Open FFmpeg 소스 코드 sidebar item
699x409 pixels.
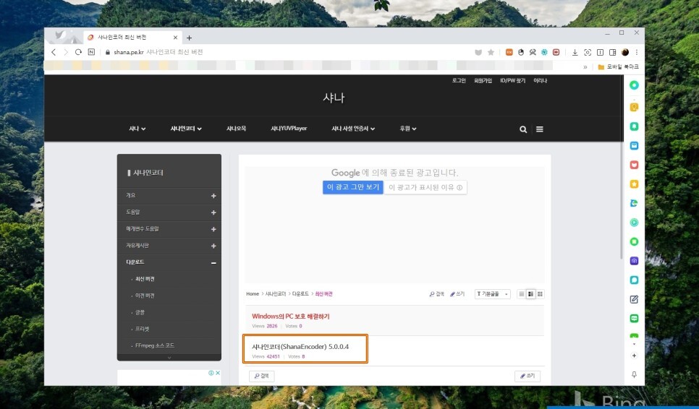[x=155, y=346]
